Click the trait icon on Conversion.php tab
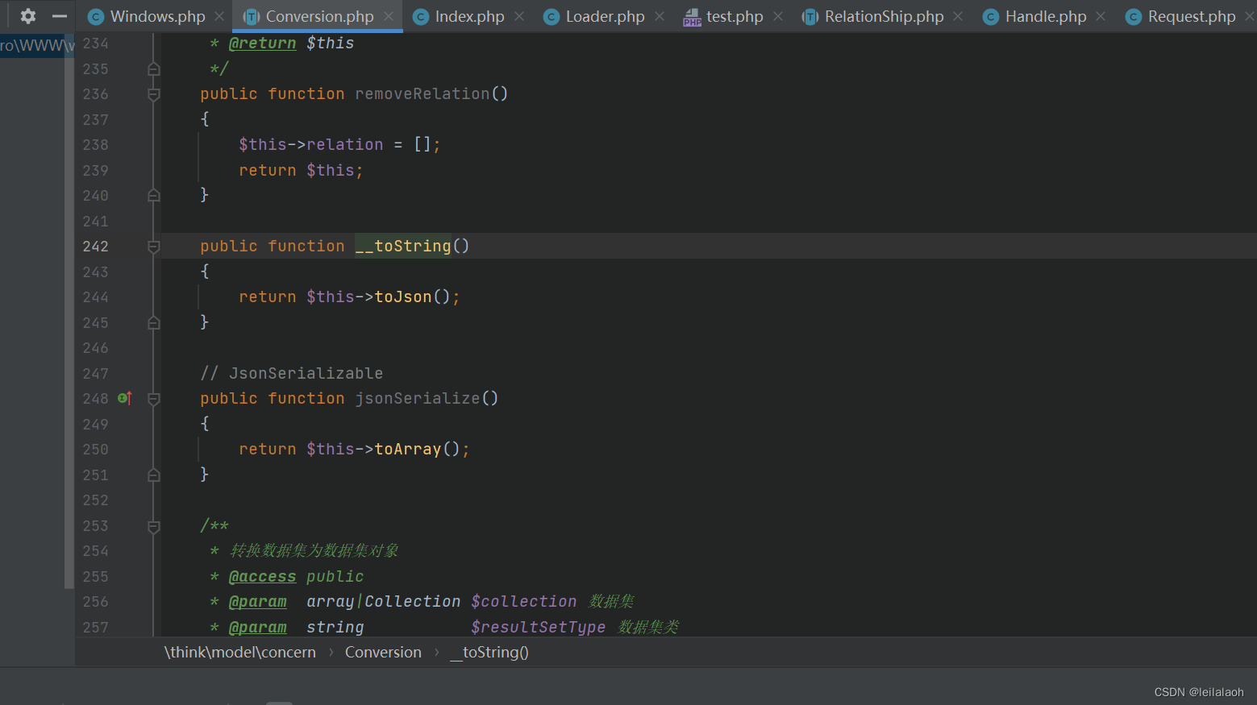The height and width of the screenshot is (705, 1257). tap(253, 15)
